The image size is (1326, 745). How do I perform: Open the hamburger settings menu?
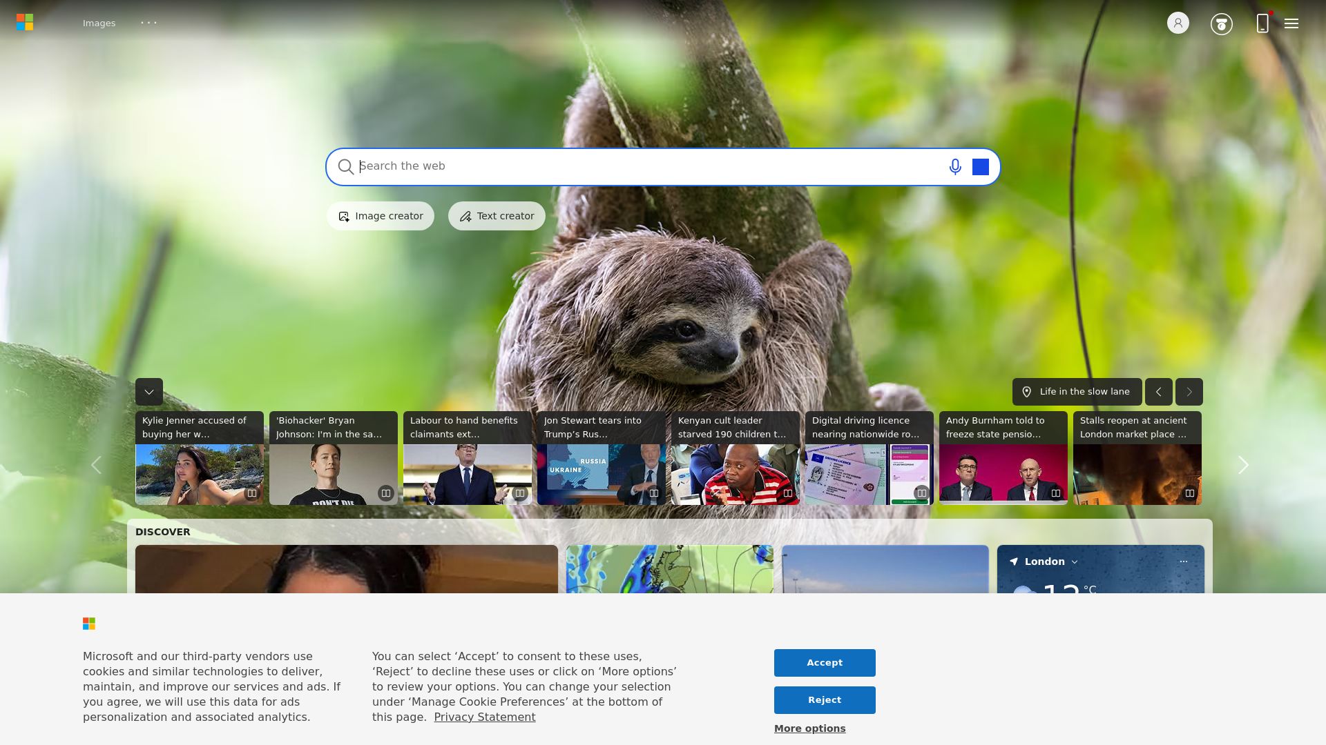click(1291, 23)
